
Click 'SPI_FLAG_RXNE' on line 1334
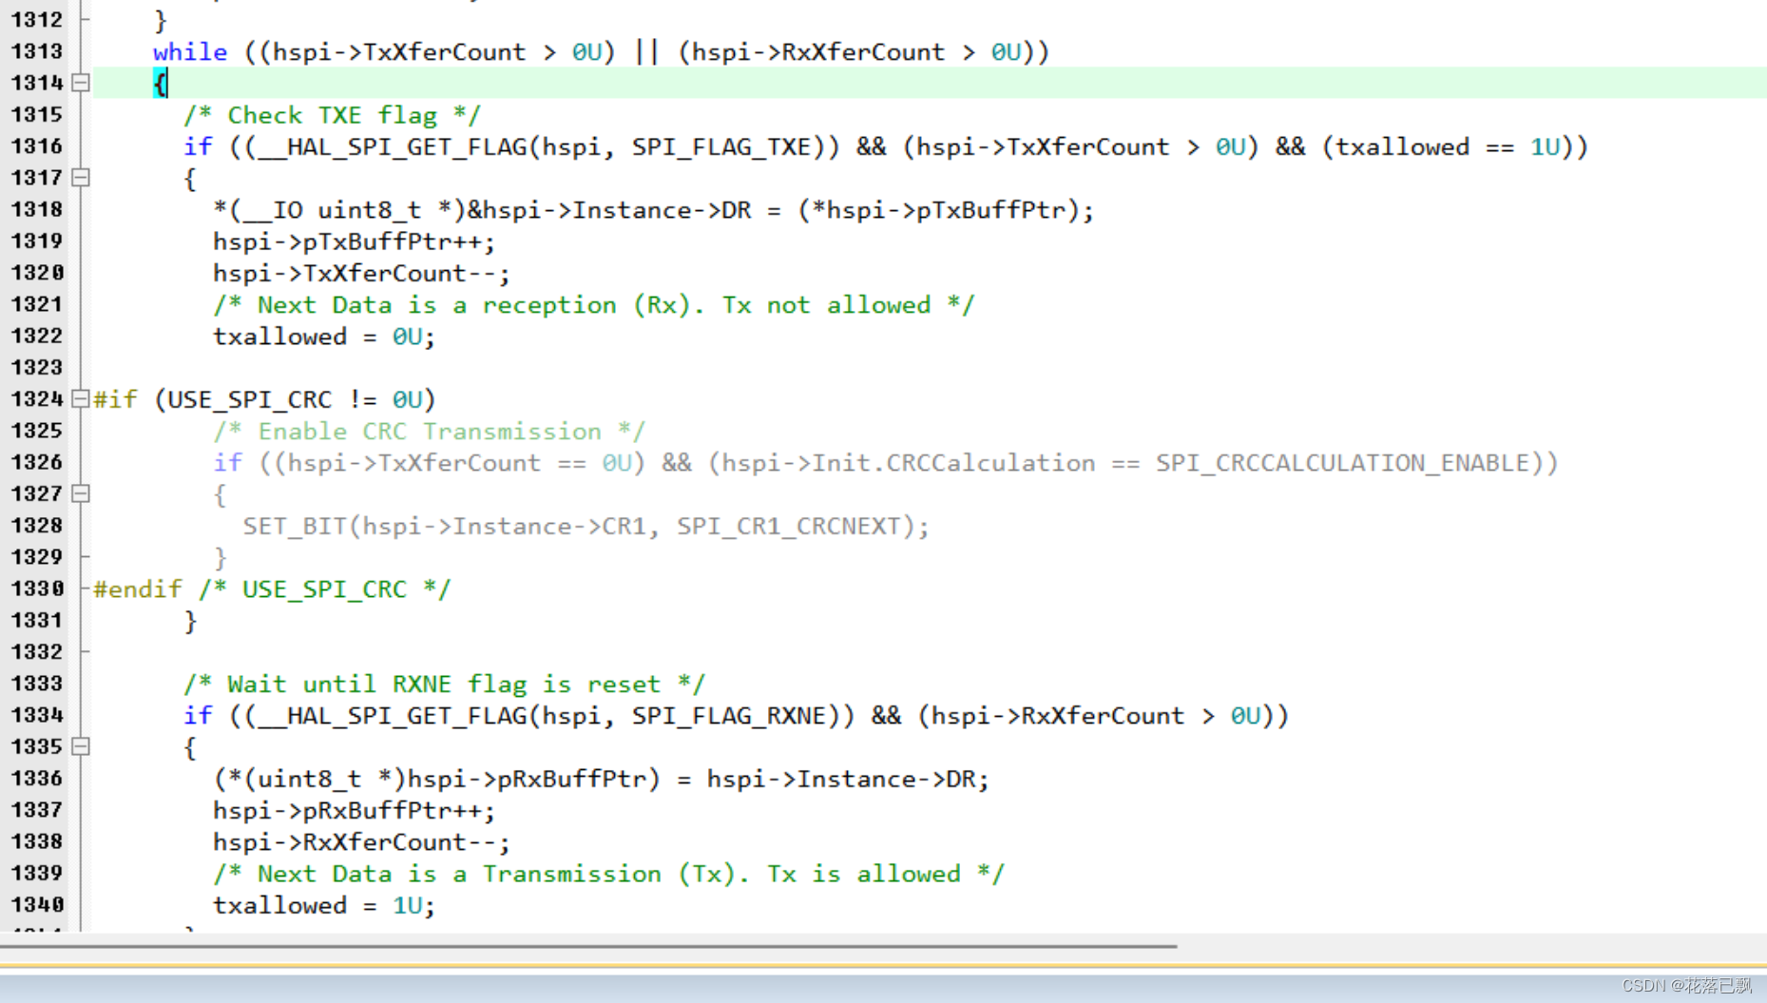click(x=729, y=716)
